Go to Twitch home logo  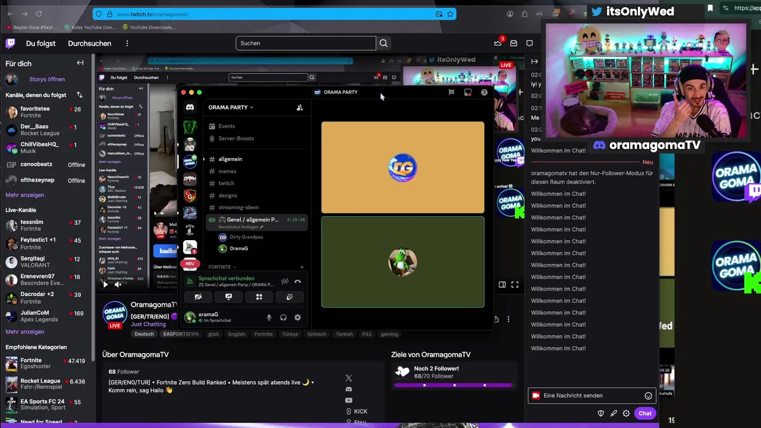[x=10, y=43]
